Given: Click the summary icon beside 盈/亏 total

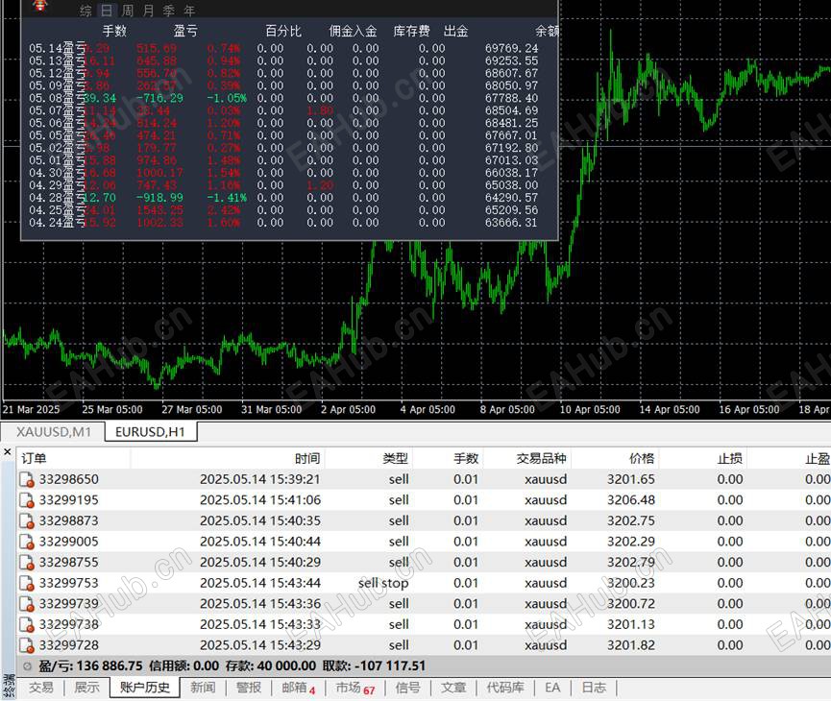Looking at the screenshot, I should [x=28, y=666].
